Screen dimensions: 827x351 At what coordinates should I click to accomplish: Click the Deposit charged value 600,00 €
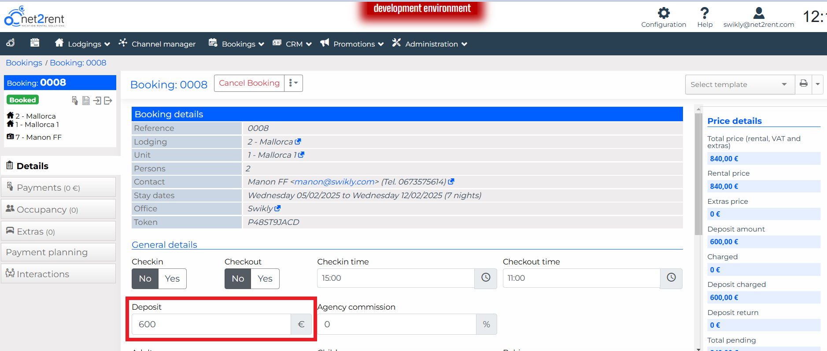coord(724,297)
